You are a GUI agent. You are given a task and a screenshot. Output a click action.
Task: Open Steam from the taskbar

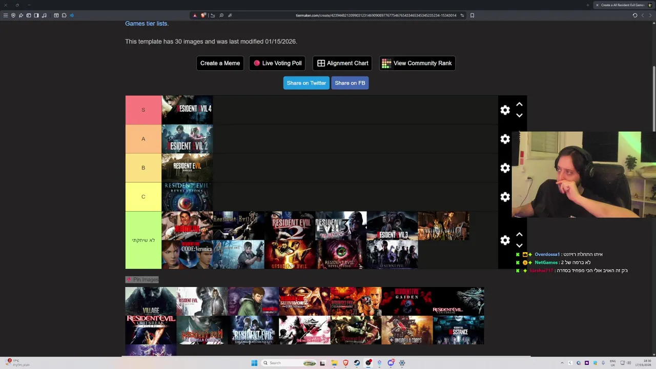(357, 363)
